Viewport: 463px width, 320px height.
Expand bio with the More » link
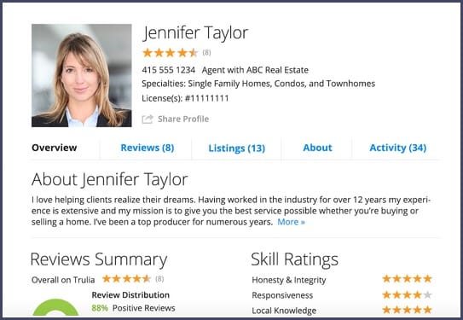(291, 222)
